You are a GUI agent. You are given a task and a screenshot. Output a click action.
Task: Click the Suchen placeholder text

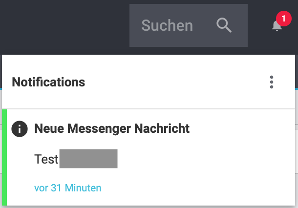click(167, 25)
